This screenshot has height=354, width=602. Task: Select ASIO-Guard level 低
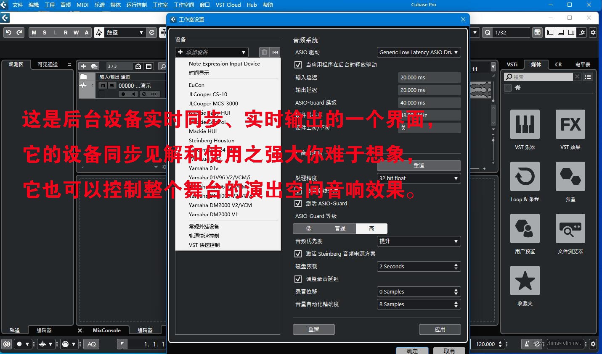[308, 228]
